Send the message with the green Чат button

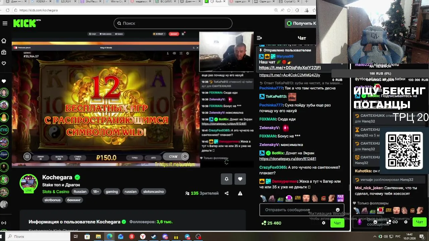pyautogui.click(x=337, y=223)
